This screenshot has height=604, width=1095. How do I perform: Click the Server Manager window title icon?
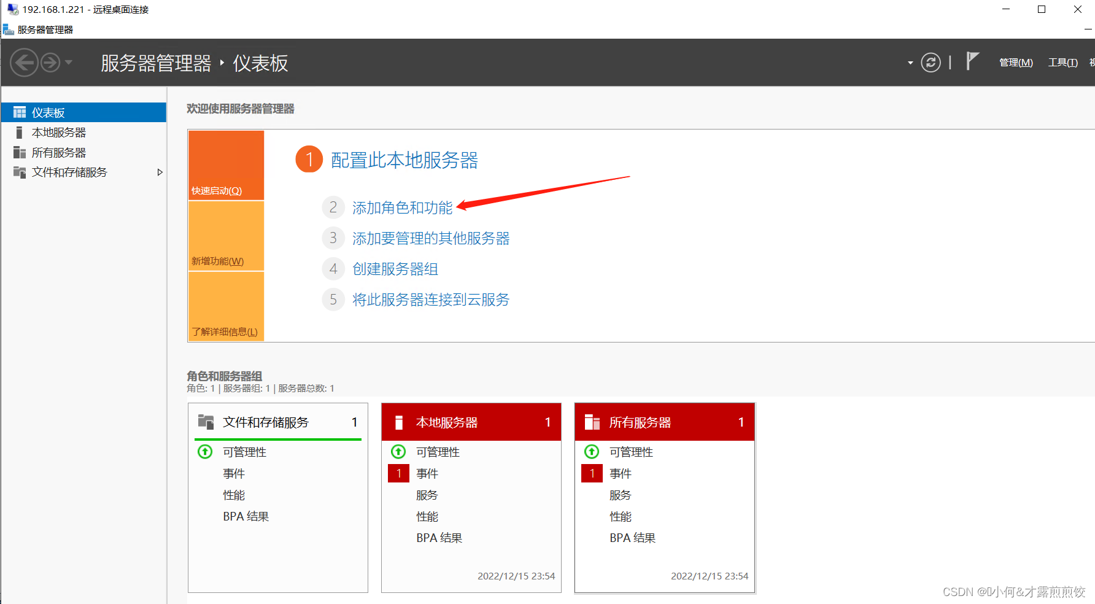tap(9, 29)
